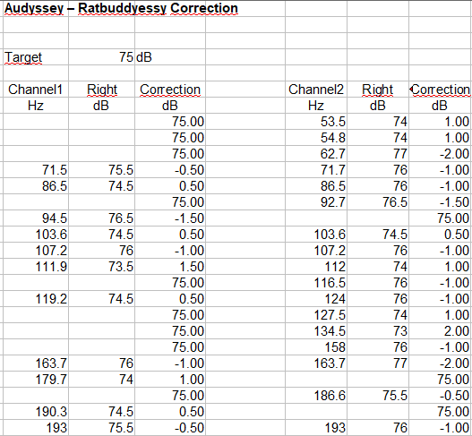
Task: Select the Correction header with the comment marker
Action: [x=440, y=90]
